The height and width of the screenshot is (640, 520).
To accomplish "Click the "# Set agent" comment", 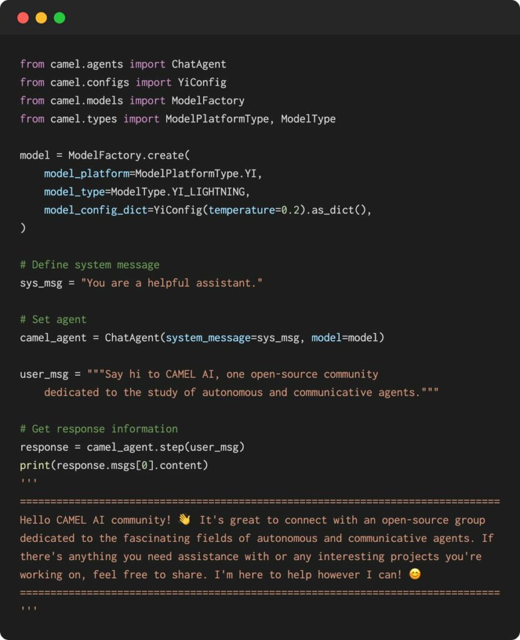I will [53, 319].
